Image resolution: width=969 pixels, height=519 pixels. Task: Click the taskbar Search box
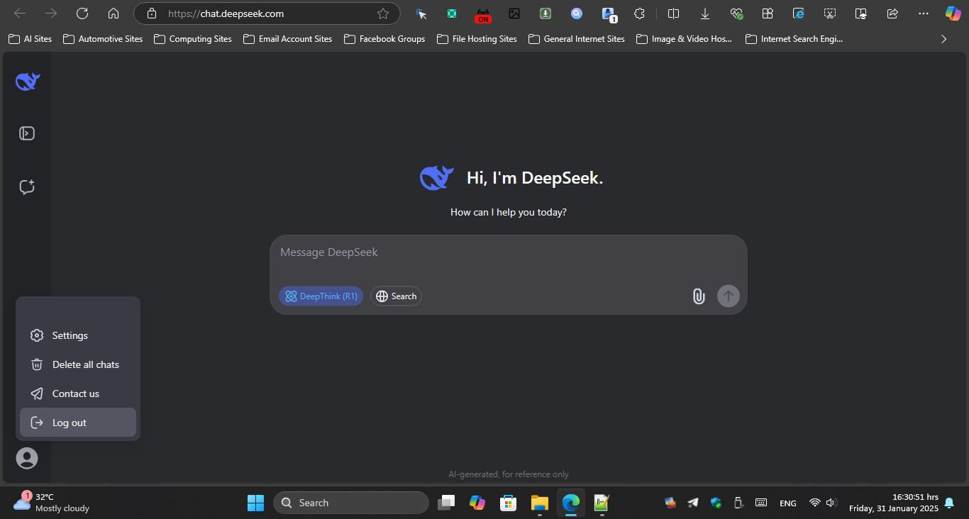pos(351,503)
